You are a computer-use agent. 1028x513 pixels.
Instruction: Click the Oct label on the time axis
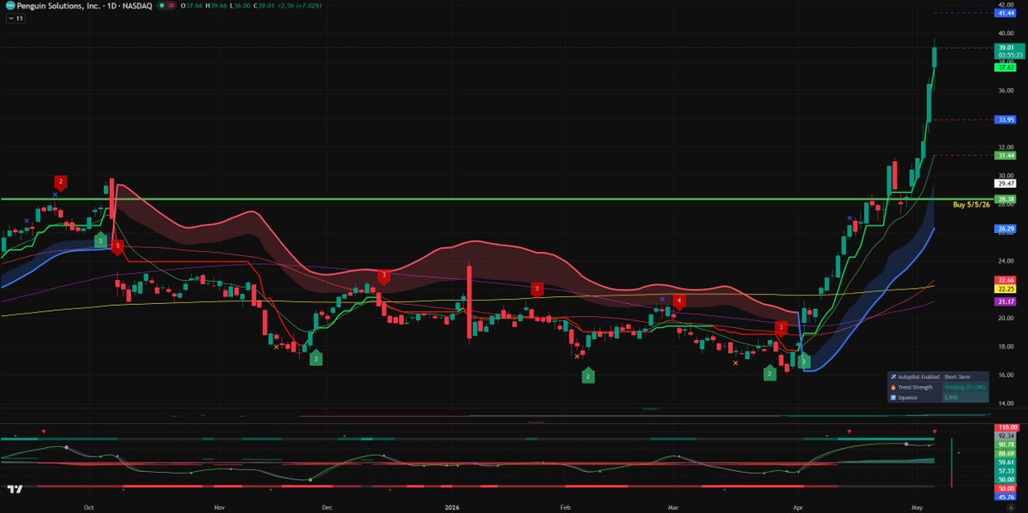(89, 507)
